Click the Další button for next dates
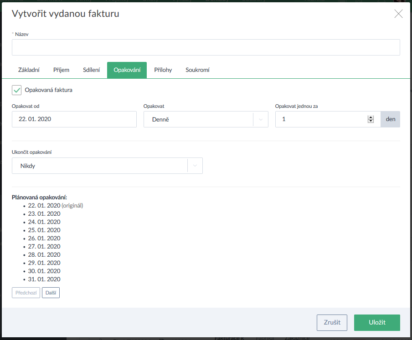Screen dimensions: 412x340 click(51, 293)
